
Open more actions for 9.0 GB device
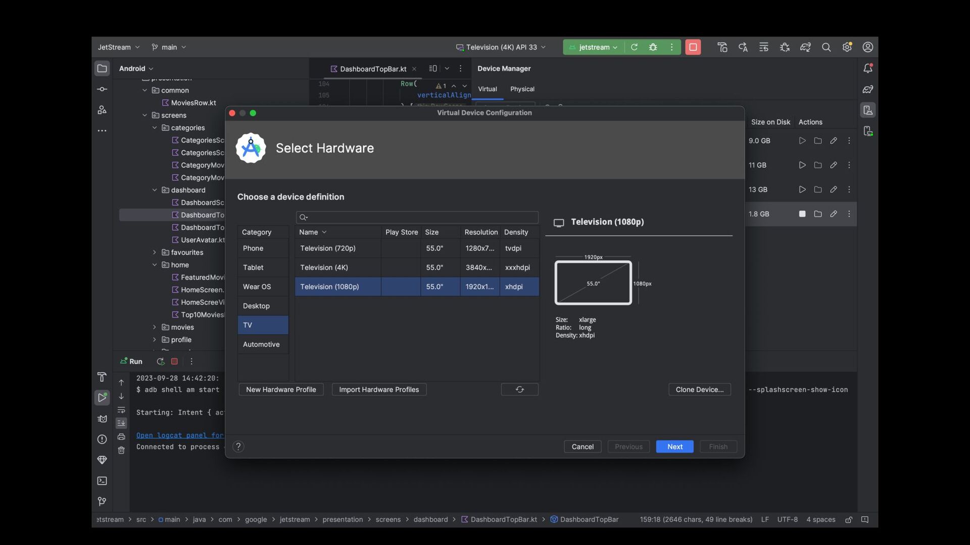click(x=849, y=141)
